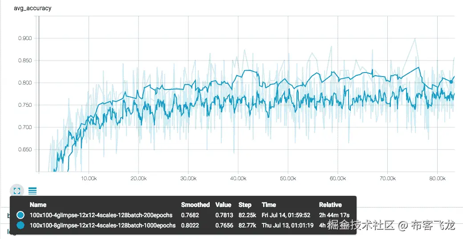
Task: Click y-axis label 0.850
Action: (x=25, y=61)
